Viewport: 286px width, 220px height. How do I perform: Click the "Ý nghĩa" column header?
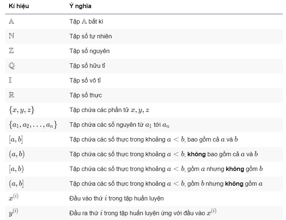80,6
